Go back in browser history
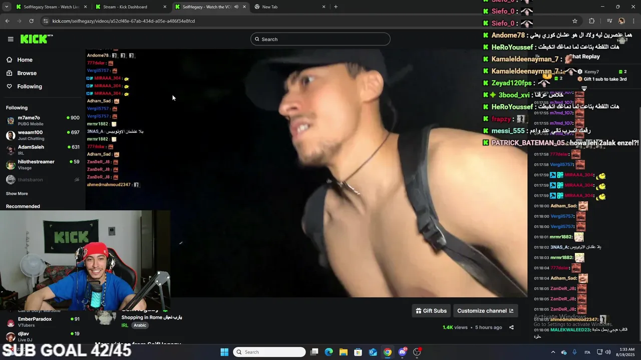The height and width of the screenshot is (360, 641). pos(7,21)
